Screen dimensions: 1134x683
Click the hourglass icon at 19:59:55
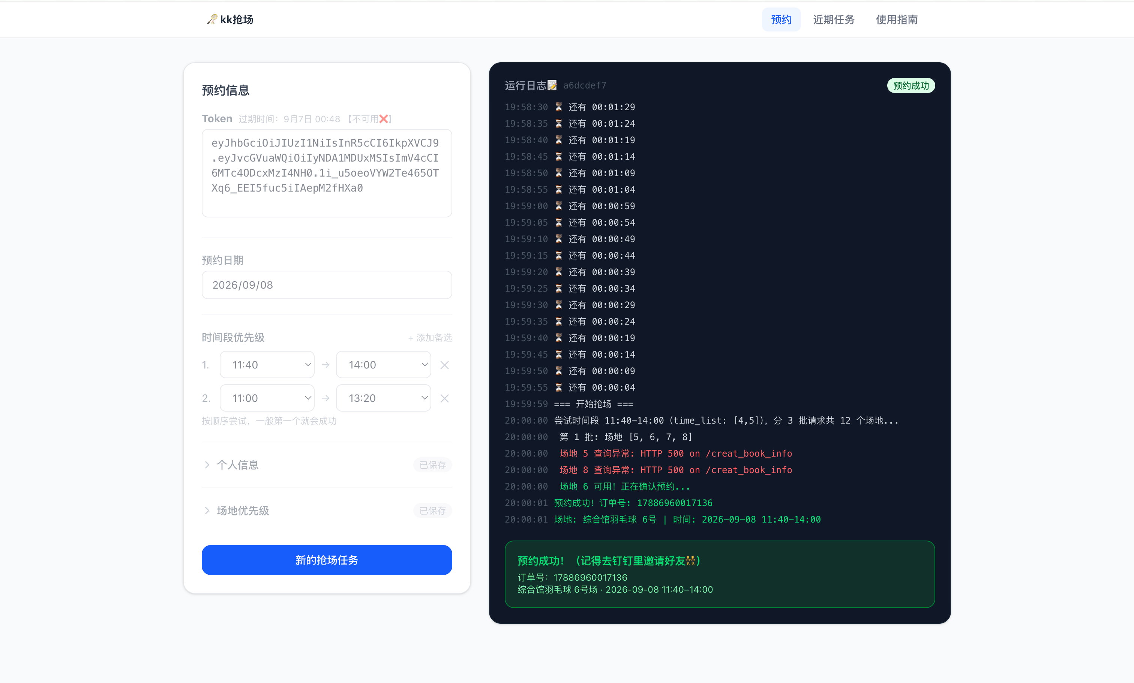click(559, 387)
